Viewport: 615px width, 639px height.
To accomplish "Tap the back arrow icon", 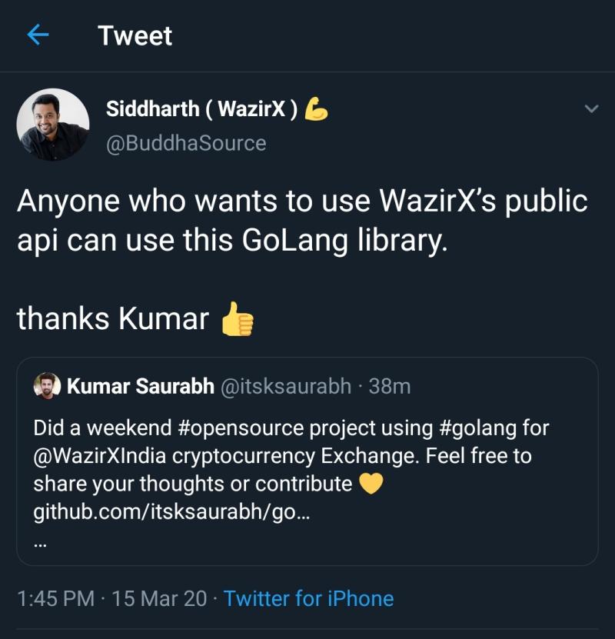I will (38, 35).
